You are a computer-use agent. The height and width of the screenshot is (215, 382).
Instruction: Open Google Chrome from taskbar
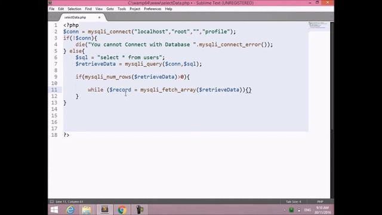[122, 210]
